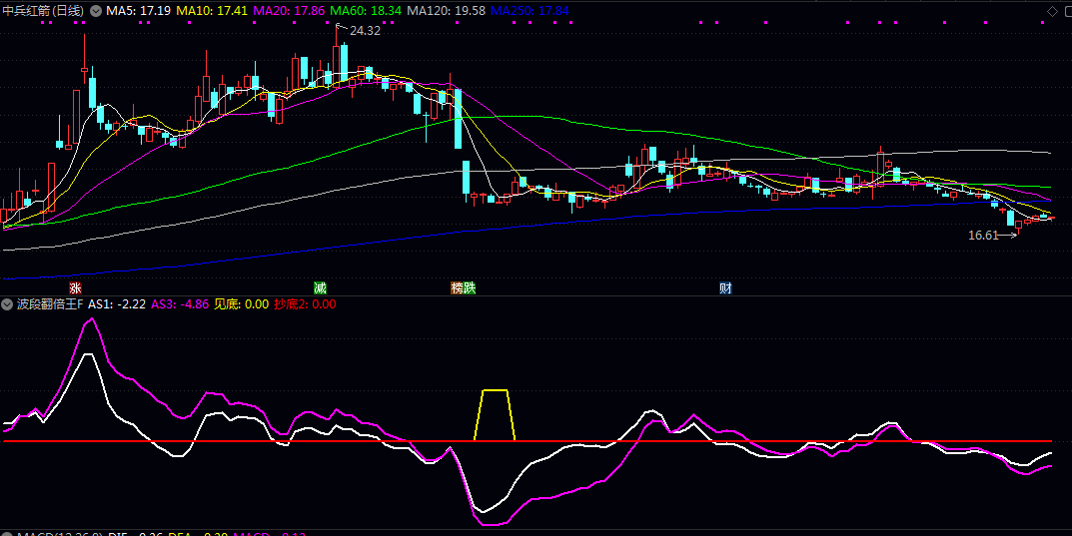Viewport: 1072px width, 536px height.
Task: Expand the 波段翻倍王F indicator dropdown arrow
Action: (x=7, y=304)
